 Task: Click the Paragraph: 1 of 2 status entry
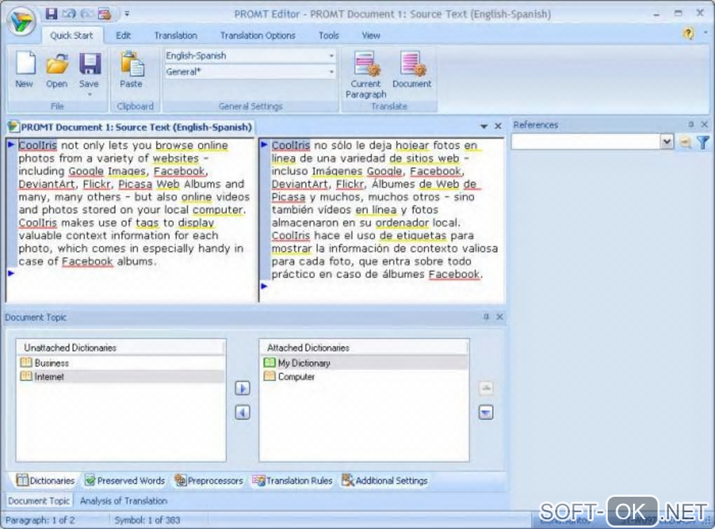(x=40, y=520)
